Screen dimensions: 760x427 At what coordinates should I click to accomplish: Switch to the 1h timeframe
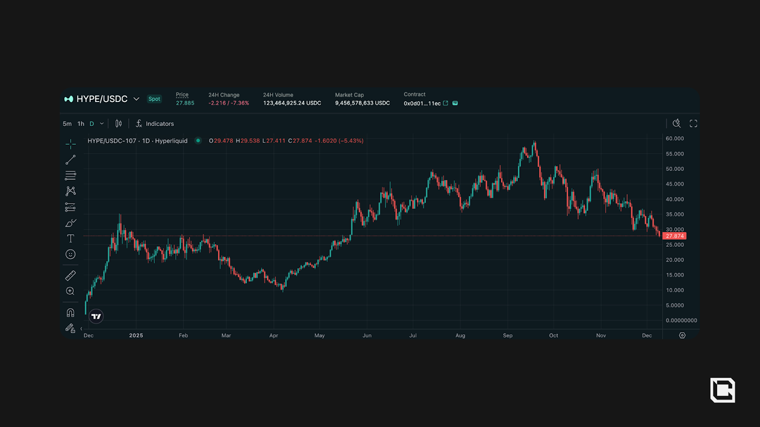click(81, 124)
